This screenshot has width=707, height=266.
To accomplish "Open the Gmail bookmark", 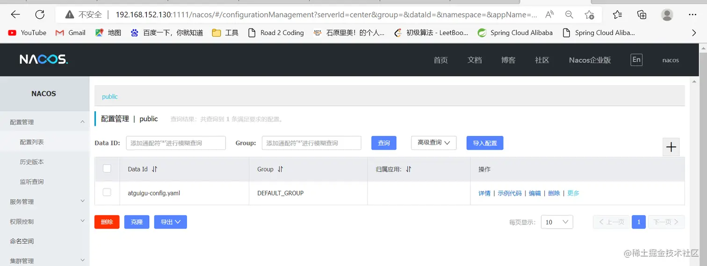I will coord(71,33).
